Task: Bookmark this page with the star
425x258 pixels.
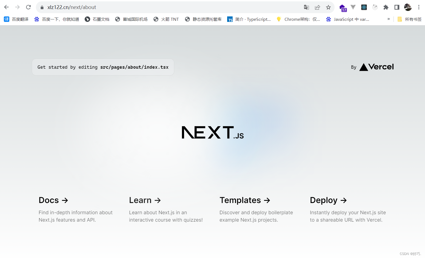Action: click(328, 7)
